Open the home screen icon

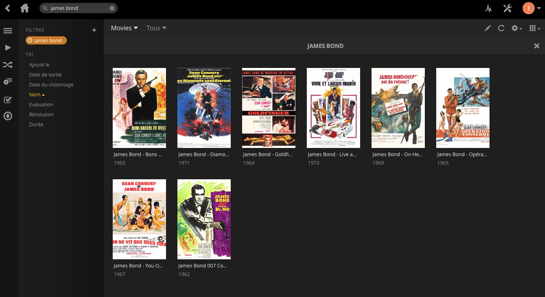point(25,8)
